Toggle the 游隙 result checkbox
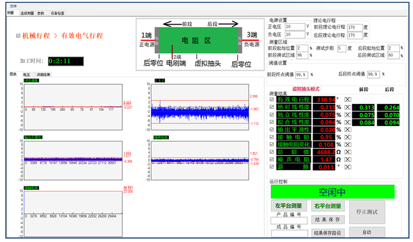Screen dimensions: 413x242 [272, 167]
